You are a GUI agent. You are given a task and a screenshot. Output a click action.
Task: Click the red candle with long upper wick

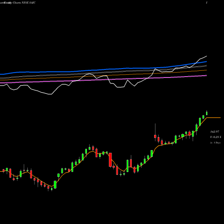tap(155, 136)
